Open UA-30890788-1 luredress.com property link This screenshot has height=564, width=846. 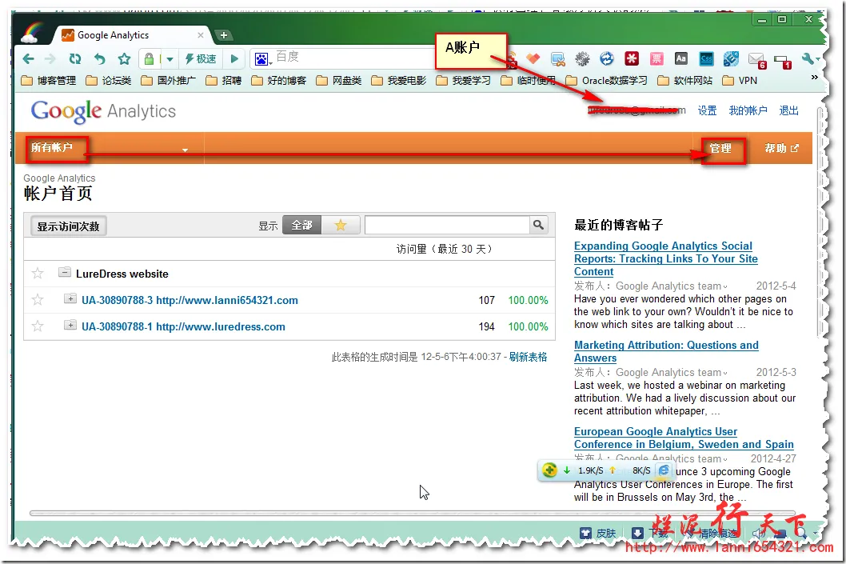click(183, 326)
